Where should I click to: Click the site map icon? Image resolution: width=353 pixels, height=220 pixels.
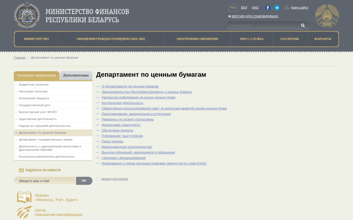tap(286, 8)
